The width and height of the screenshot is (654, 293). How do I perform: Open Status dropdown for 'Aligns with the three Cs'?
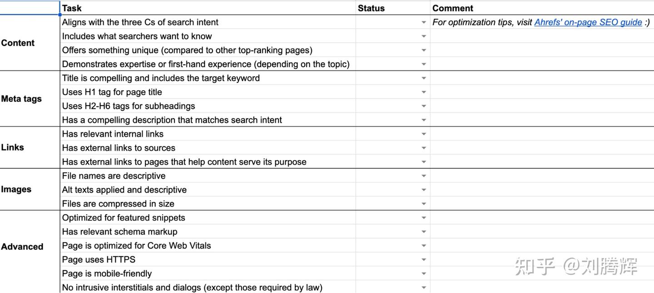click(x=423, y=22)
